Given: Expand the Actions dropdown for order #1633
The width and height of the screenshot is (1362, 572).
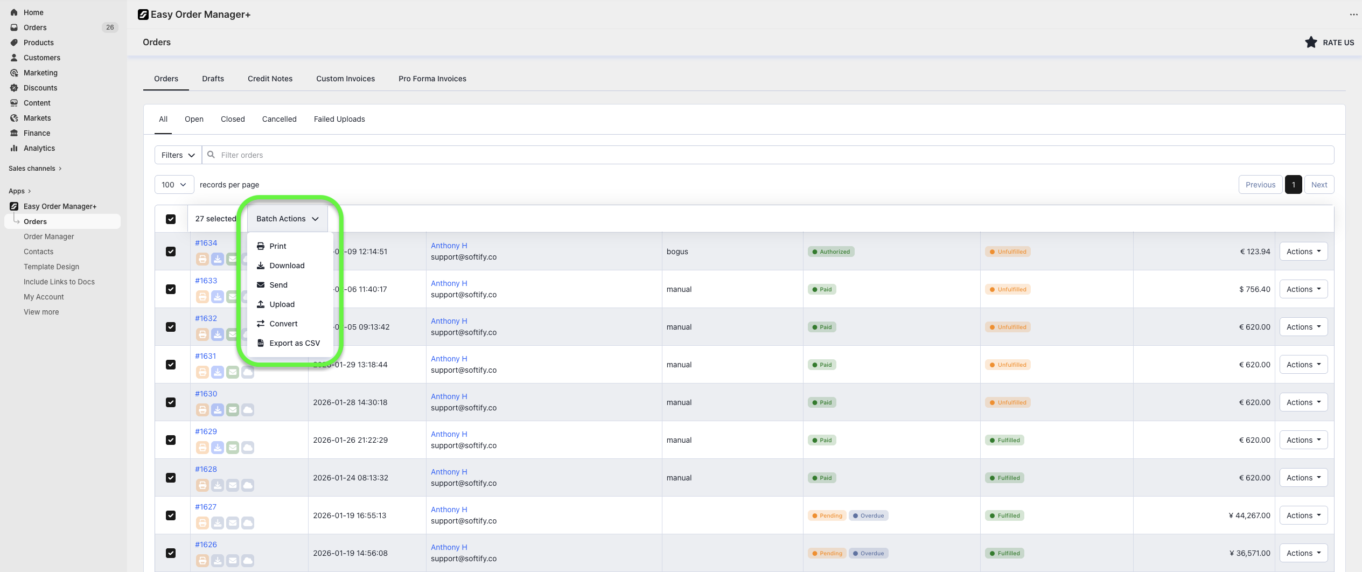Looking at the screenshot, I should coord(1303,289).
